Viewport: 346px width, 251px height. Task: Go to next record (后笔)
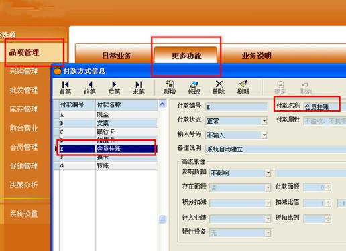point(114,88)
